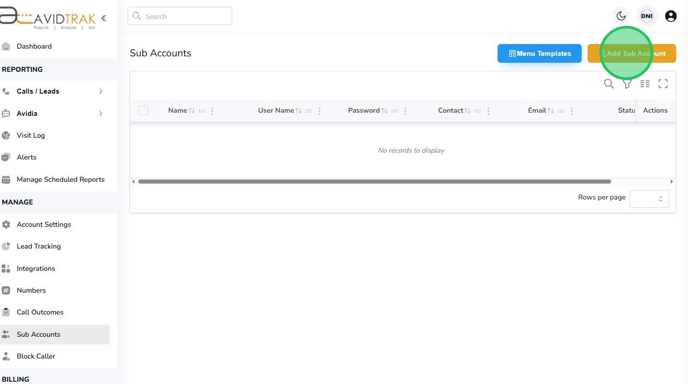The width and height of the screenshot is (688, 384).
Task: Open the Password column options menu
Action: click(x=405, y=111)
